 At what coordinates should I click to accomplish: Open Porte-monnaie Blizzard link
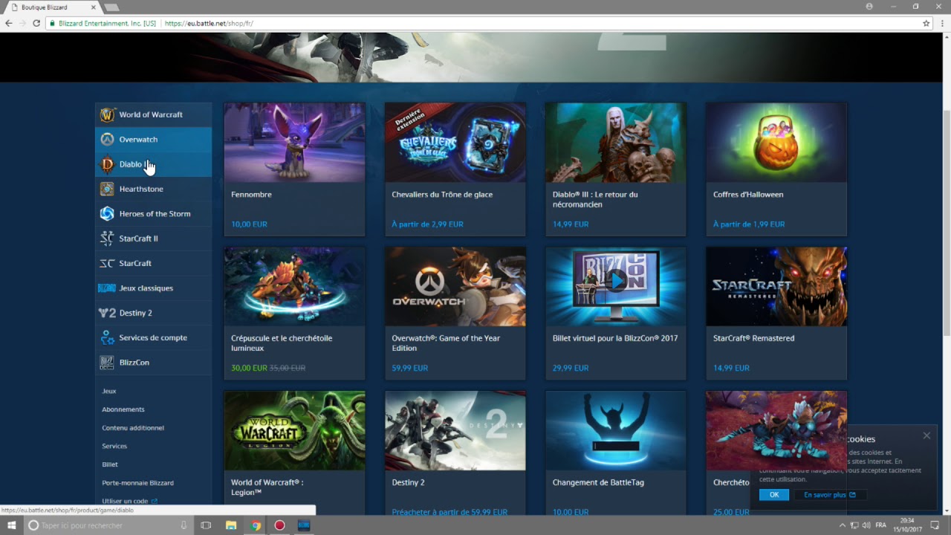tap(137, 483)
